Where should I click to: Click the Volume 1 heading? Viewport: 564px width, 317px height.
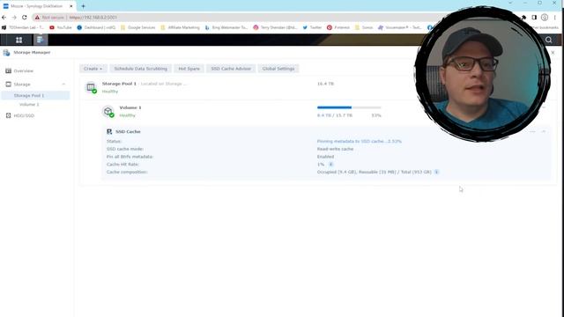[x=130, y=107]
